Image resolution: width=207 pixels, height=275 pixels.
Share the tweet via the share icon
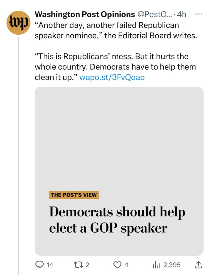tap(198, 265)
